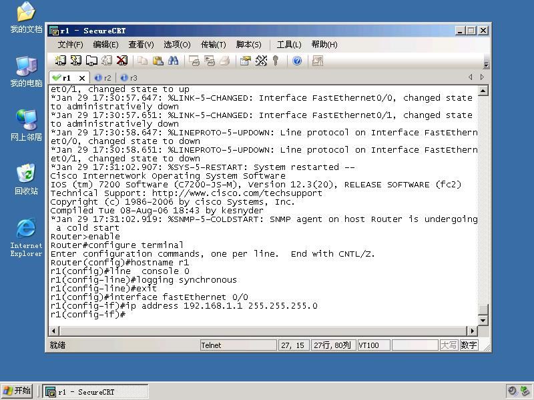Open the 帮助(H) menu
534x400 pixels.
point(324,45)
